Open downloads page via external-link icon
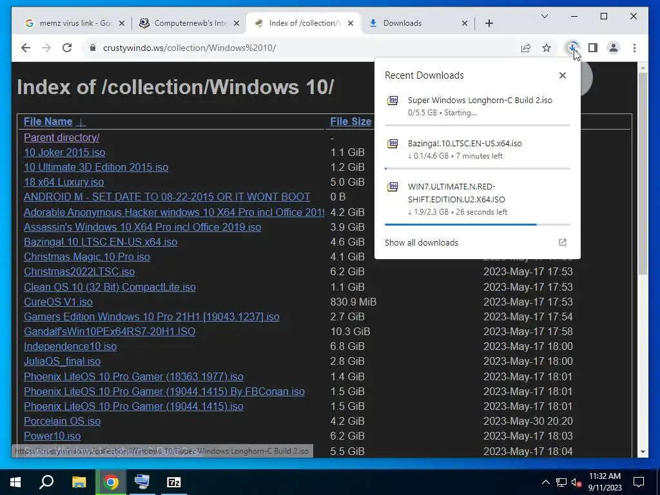This screenshot has width=660, height=495. (562, 242)
